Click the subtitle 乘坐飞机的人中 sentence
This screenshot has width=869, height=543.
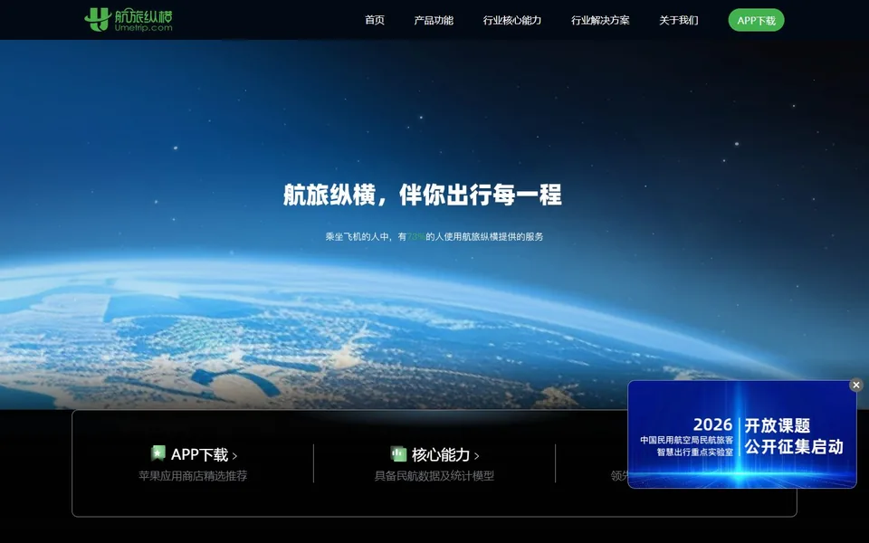click(x=434, y=236)
